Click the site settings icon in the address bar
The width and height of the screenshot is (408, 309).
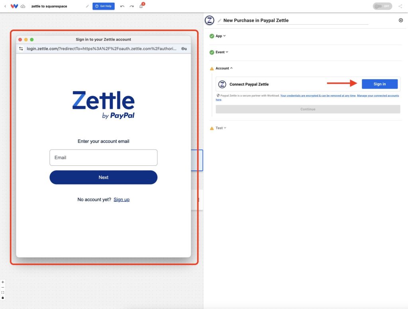pyautogui.click(x=21, y=49)
